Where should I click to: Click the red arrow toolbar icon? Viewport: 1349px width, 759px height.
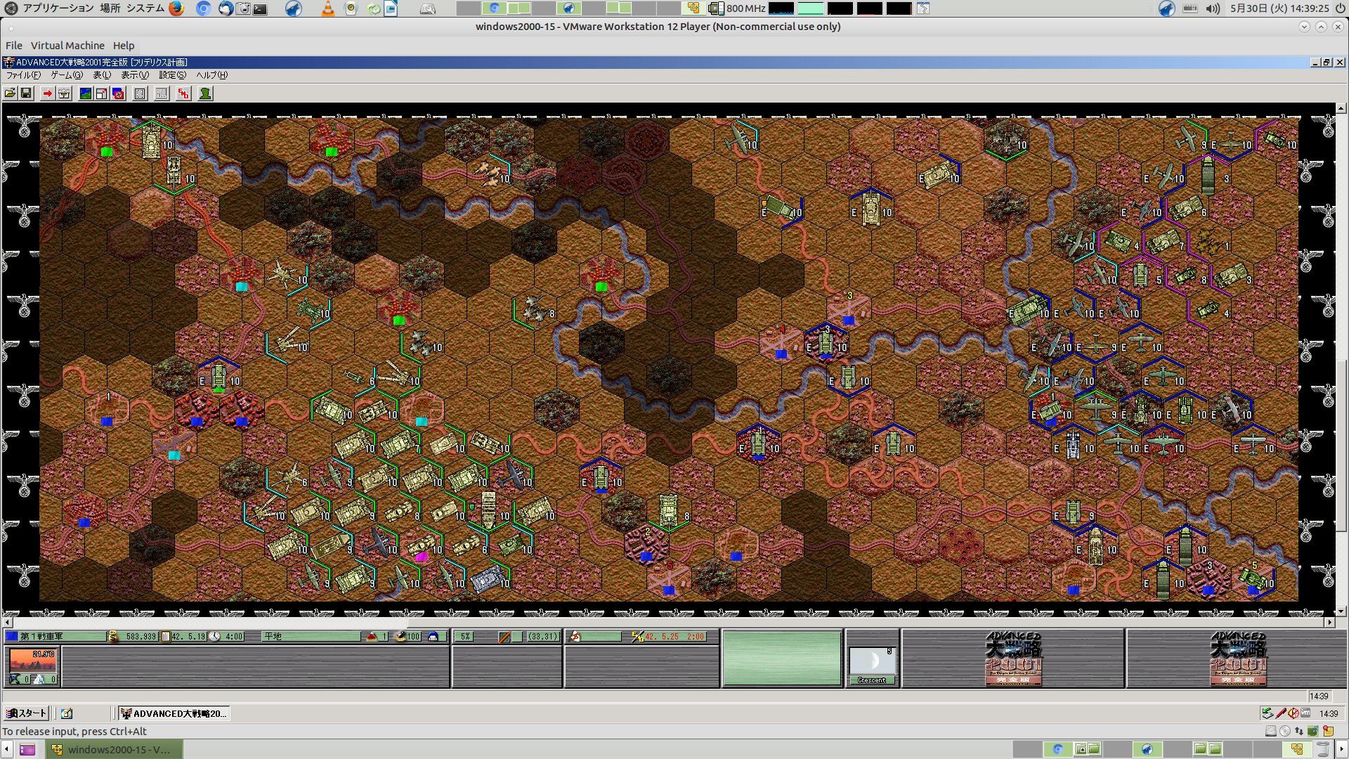point(47,93)
